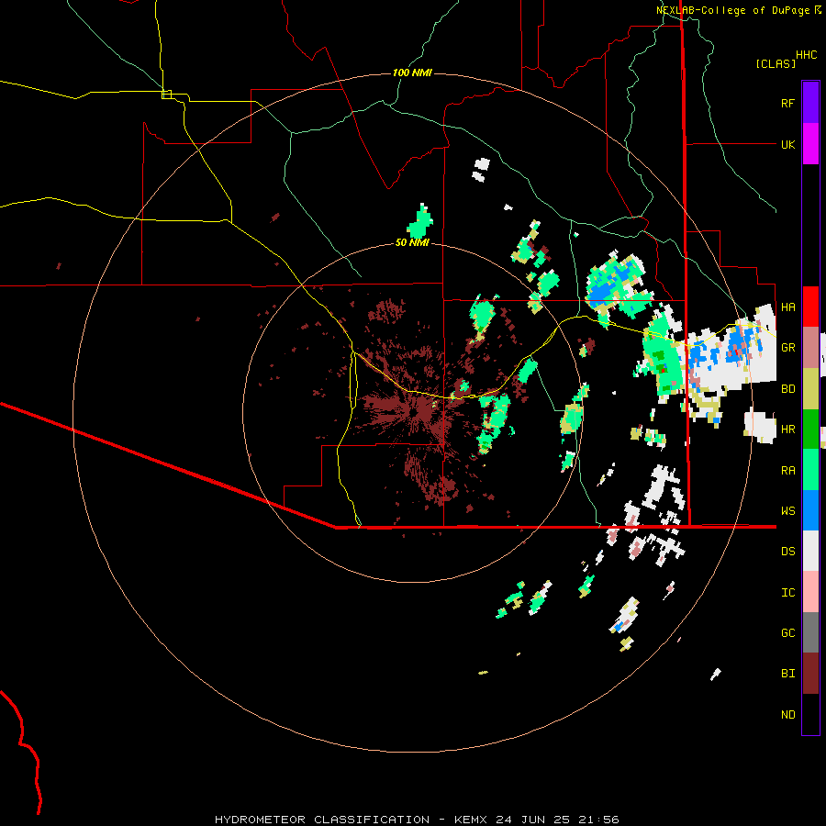Click the '[CLAS]' units label
This screenshot has width=826, height=826.
(x=776, y=63)
